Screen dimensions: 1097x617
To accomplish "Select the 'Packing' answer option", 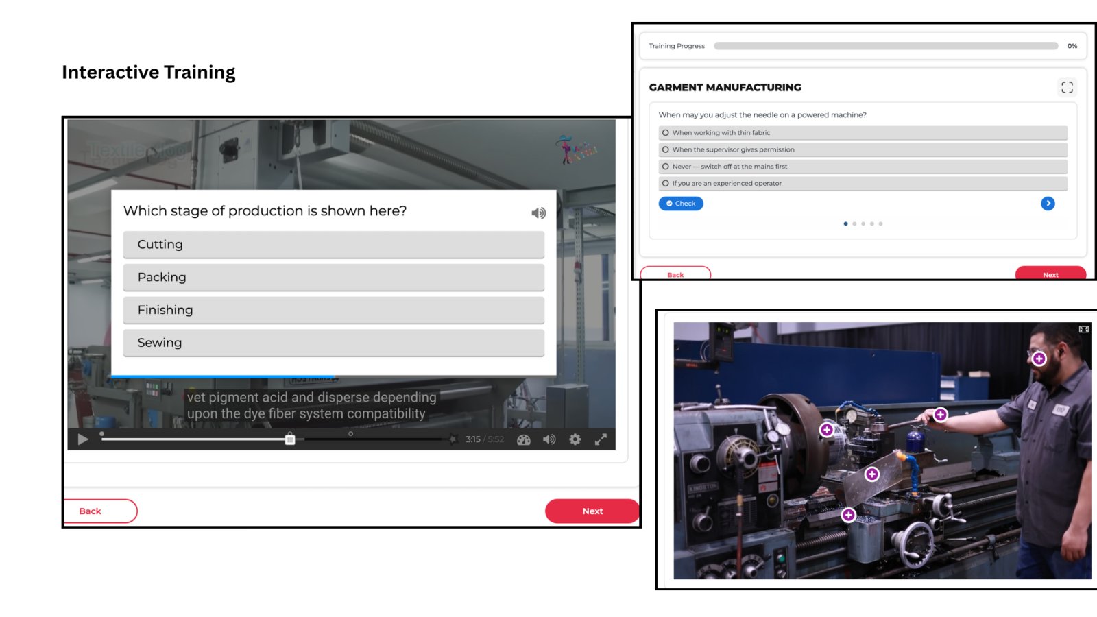I will pos(334,278).
